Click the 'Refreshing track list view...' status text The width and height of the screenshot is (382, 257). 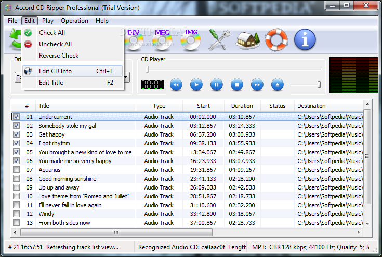coord(82,247)
